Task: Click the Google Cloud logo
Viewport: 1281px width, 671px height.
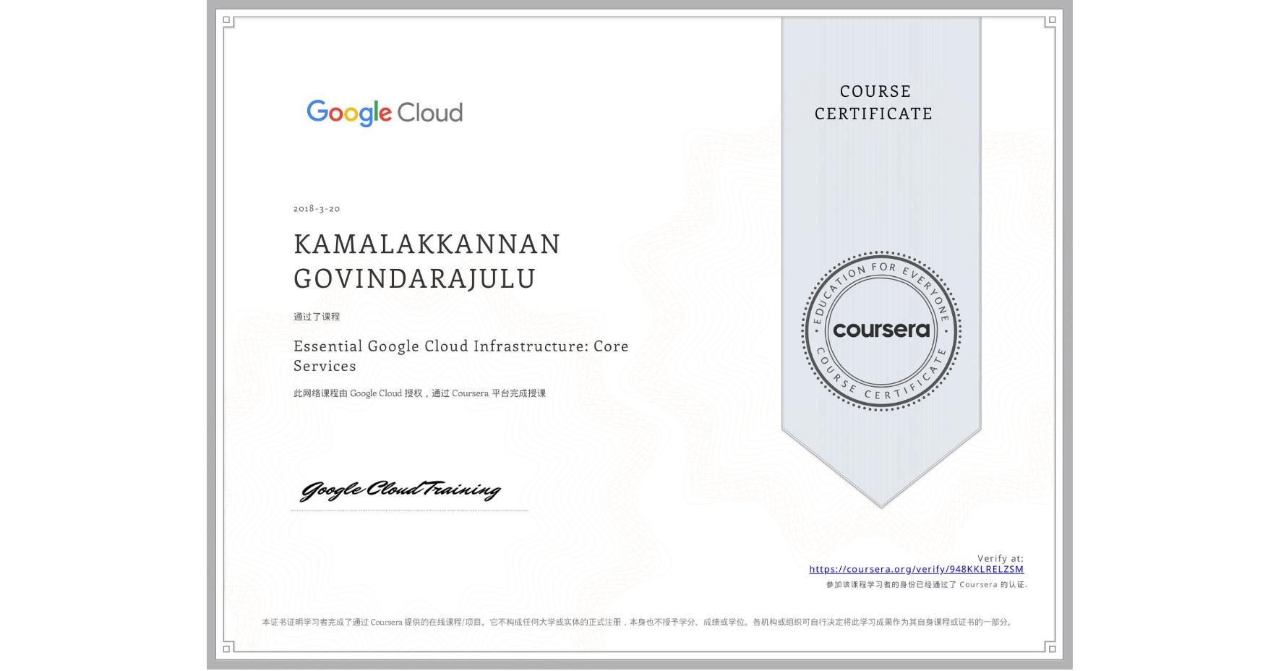Action: [x=385, y=113]
